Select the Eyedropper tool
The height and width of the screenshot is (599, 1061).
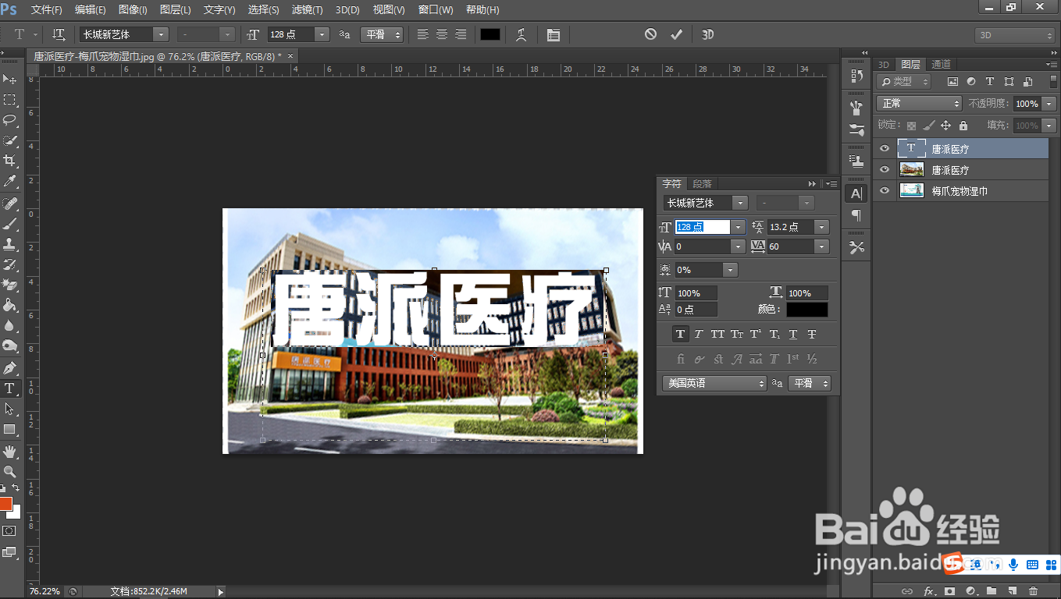pos(10,181)
